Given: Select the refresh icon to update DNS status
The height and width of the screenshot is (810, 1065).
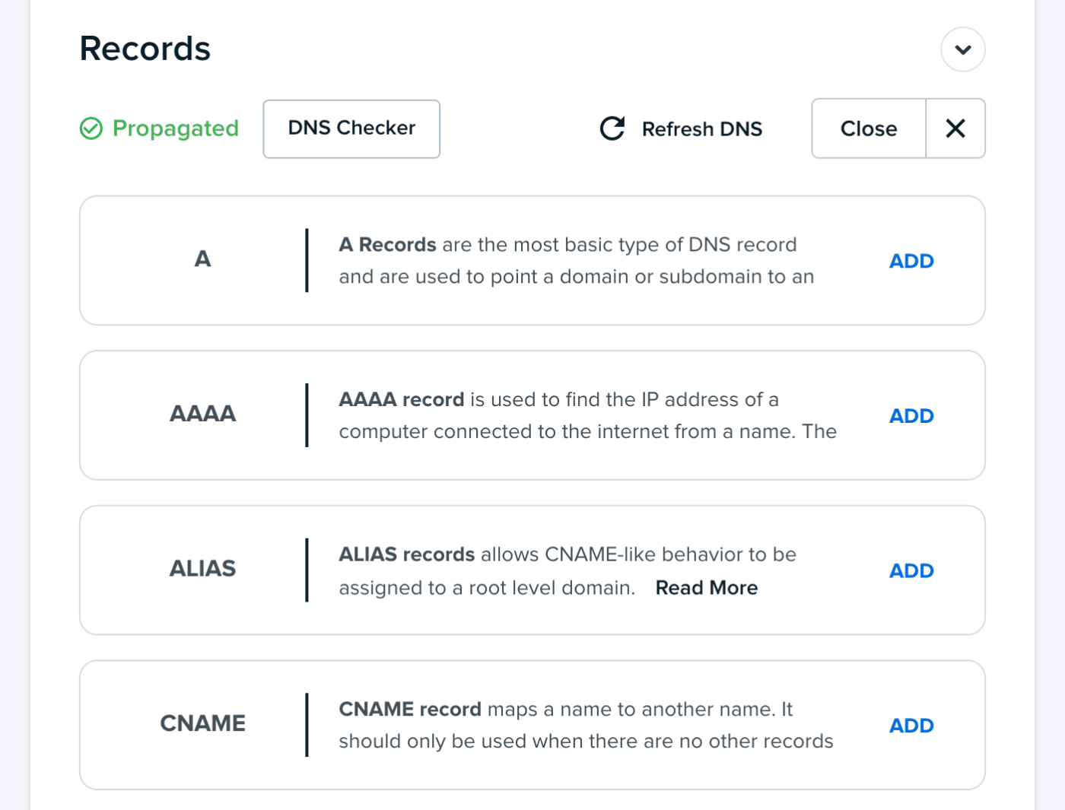Looking at the screenshot, I should point(612,129).
